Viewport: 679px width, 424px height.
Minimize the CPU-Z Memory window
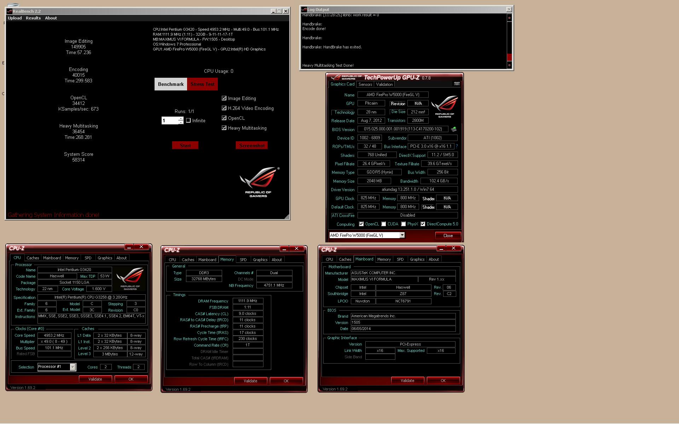point(284,249)
